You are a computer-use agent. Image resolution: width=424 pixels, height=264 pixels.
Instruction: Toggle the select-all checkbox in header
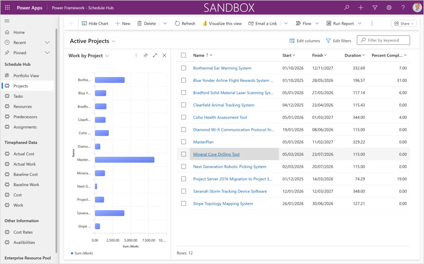click(x=184, y=55)
